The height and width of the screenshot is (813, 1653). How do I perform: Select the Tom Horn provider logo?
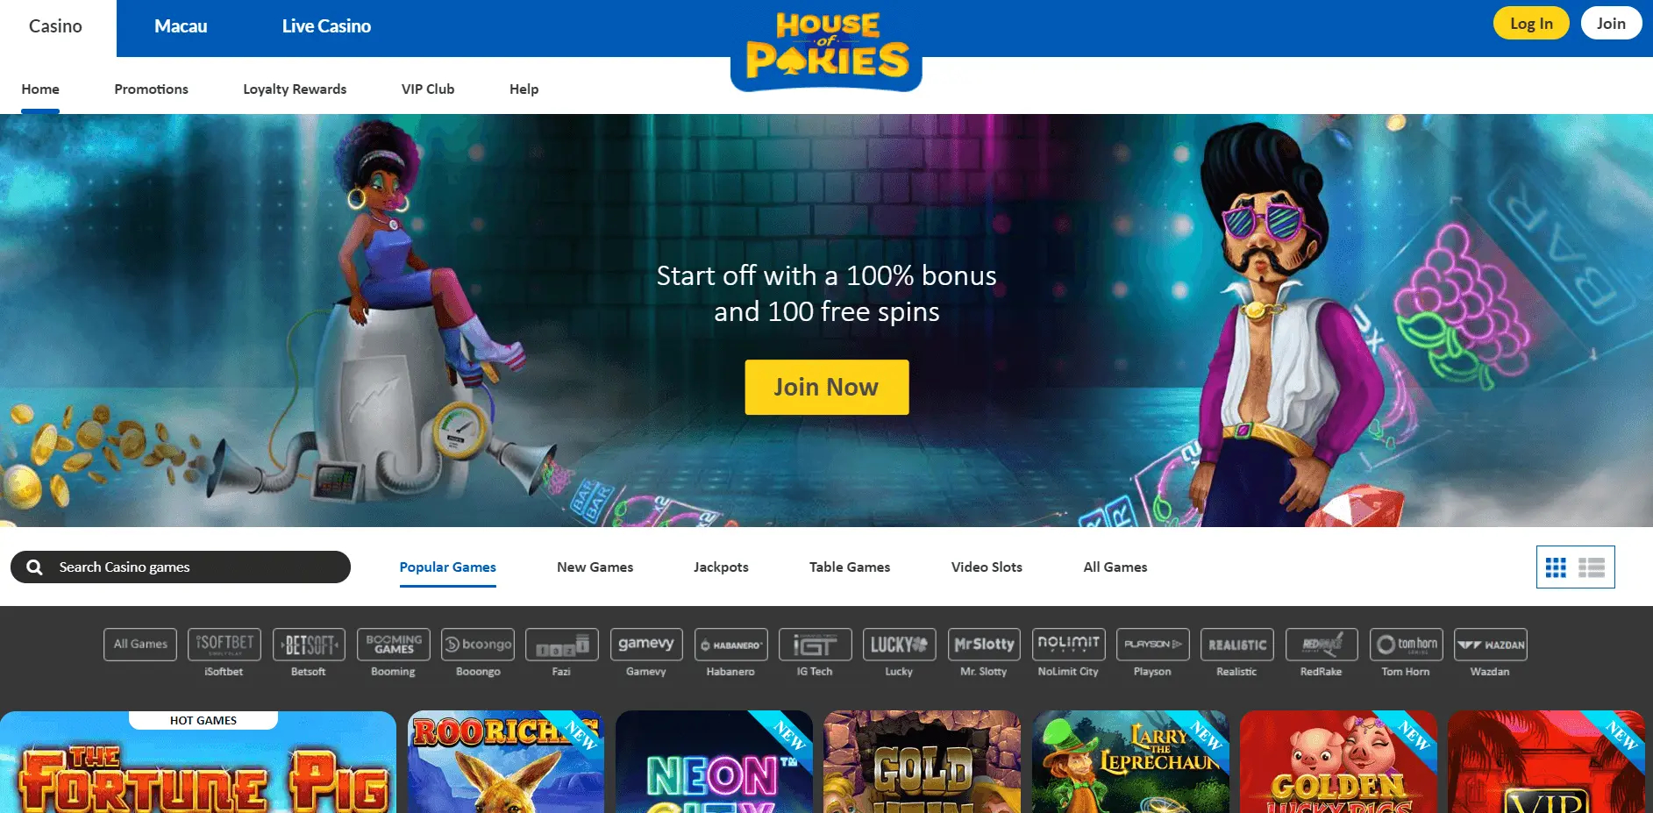(x=1406, y=645)
